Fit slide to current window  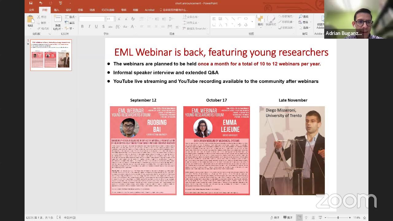[364, 218]
